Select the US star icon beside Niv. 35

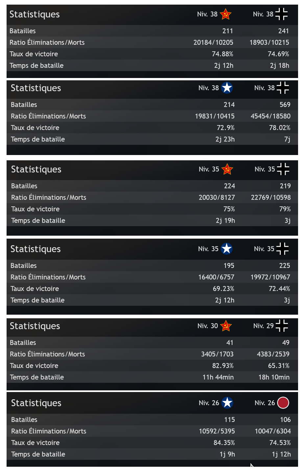point(226,249)
